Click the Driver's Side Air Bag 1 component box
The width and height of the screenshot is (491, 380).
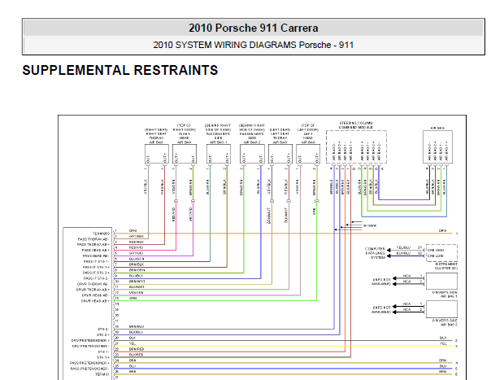pyautogui.click(x=441, y=281)
